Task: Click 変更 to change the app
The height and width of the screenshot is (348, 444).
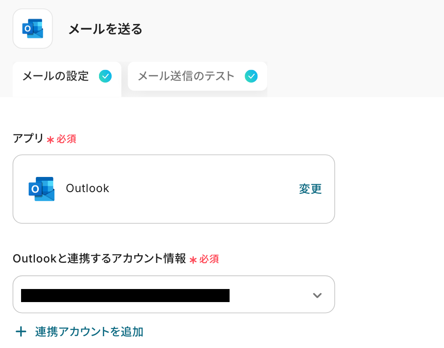Action: click(x=310, y=189)
